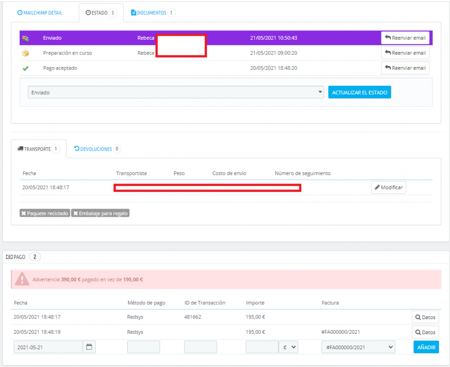450x367 pixels.
Task: Click the truck icon on Transporte tab
Action: [21, 149]
